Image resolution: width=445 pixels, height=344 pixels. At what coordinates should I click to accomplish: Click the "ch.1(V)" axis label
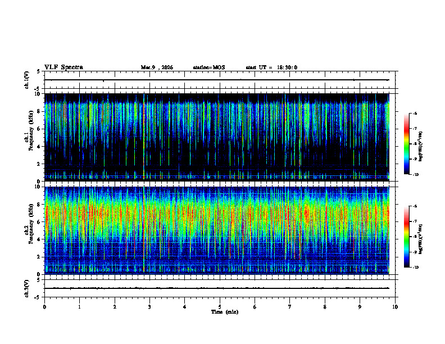(x=26, y=80)
